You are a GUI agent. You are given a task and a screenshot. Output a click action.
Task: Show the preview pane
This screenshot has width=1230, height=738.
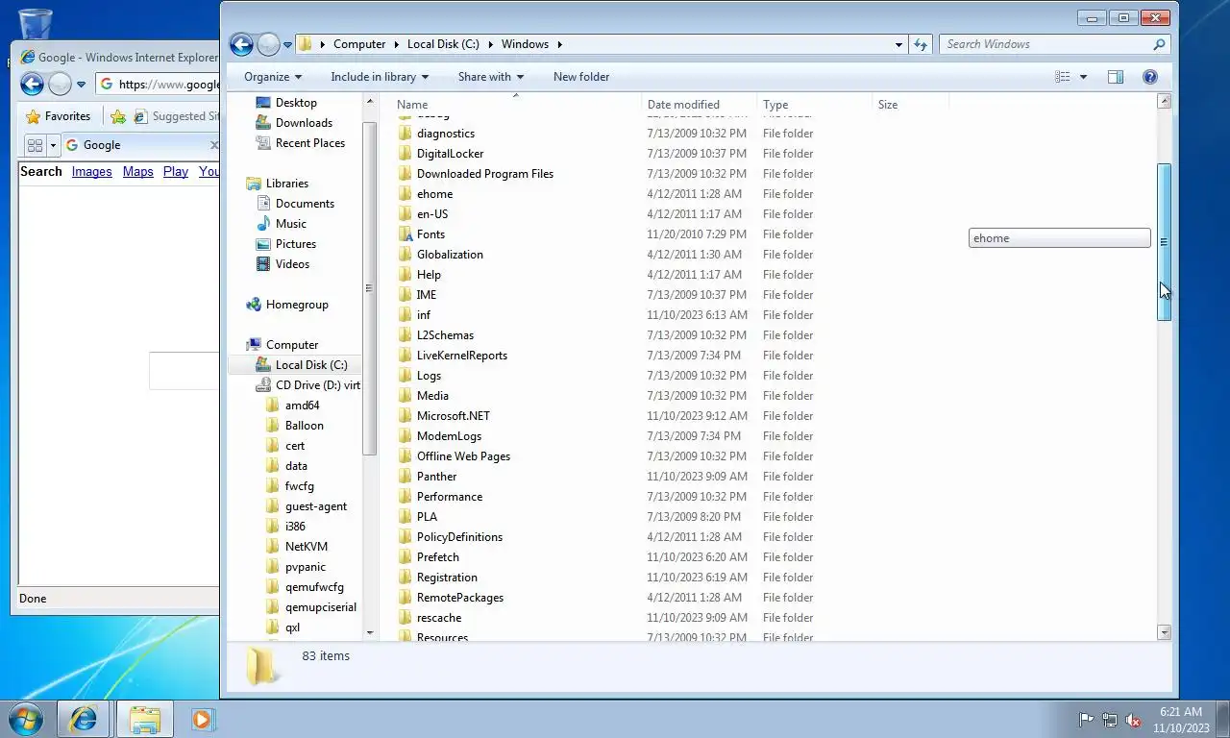pos(1116,77)
